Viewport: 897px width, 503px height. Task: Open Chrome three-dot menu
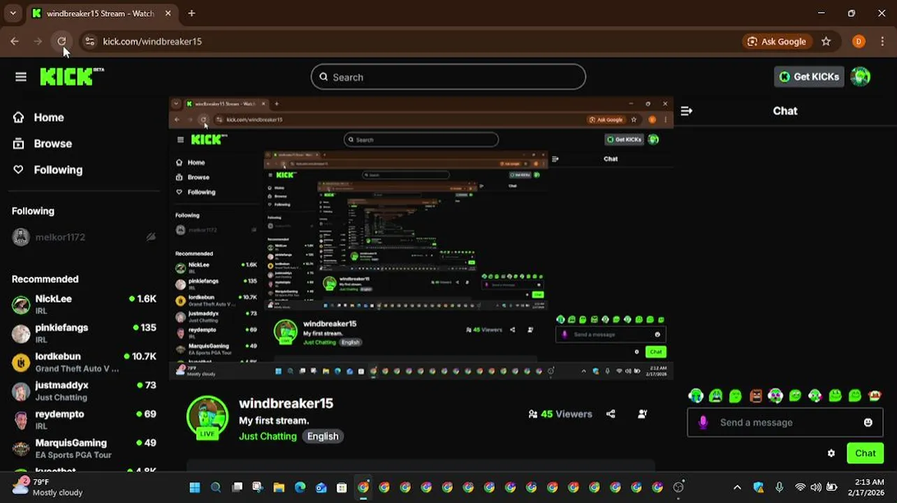pos(882,41)
